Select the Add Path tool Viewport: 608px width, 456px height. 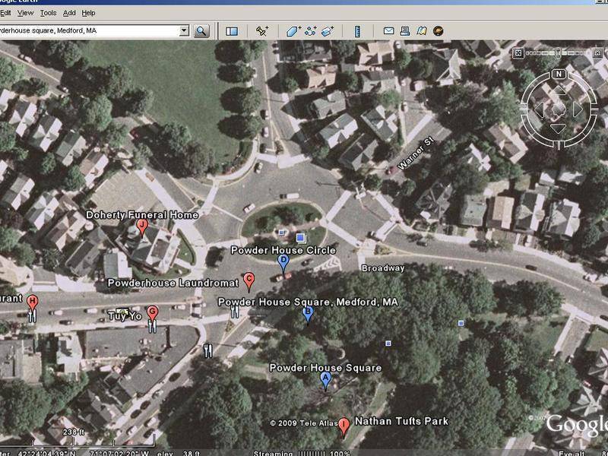[x=310, y=31]
